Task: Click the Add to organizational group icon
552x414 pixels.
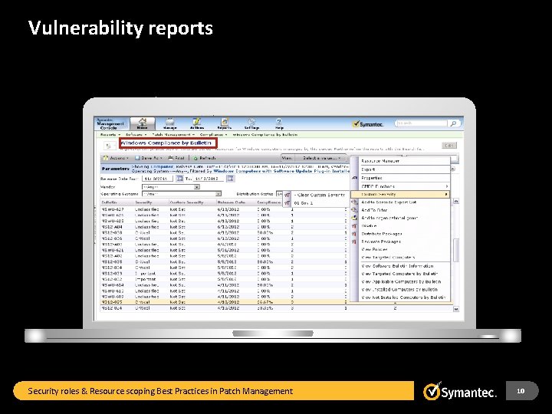Action: pyautogui.click(x=354, y=218)
